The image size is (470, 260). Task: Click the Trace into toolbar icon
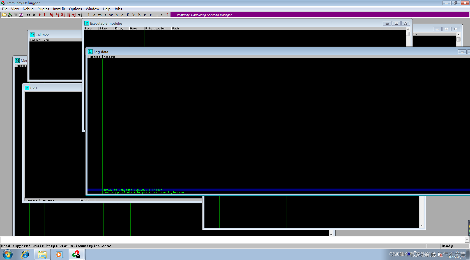tap(63, 15)
